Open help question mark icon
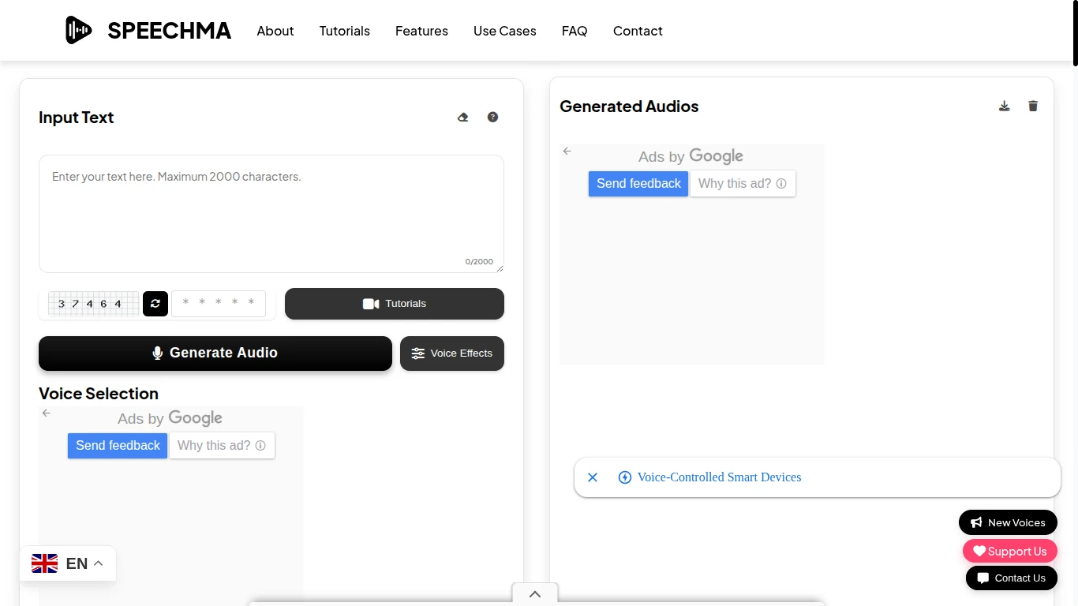This screenshot has width=1078, height=606. [492, 117]
